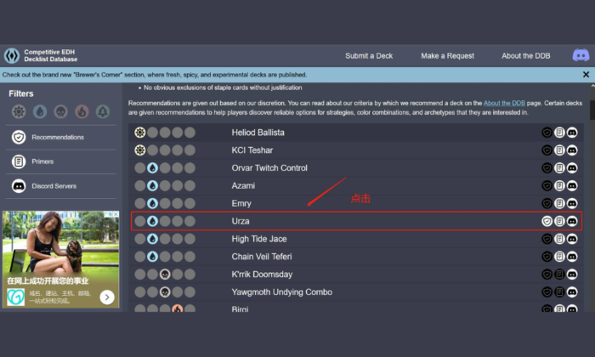Open the primer icon on the Emry row
Viewport: 595px width, 357px height.
559,203
